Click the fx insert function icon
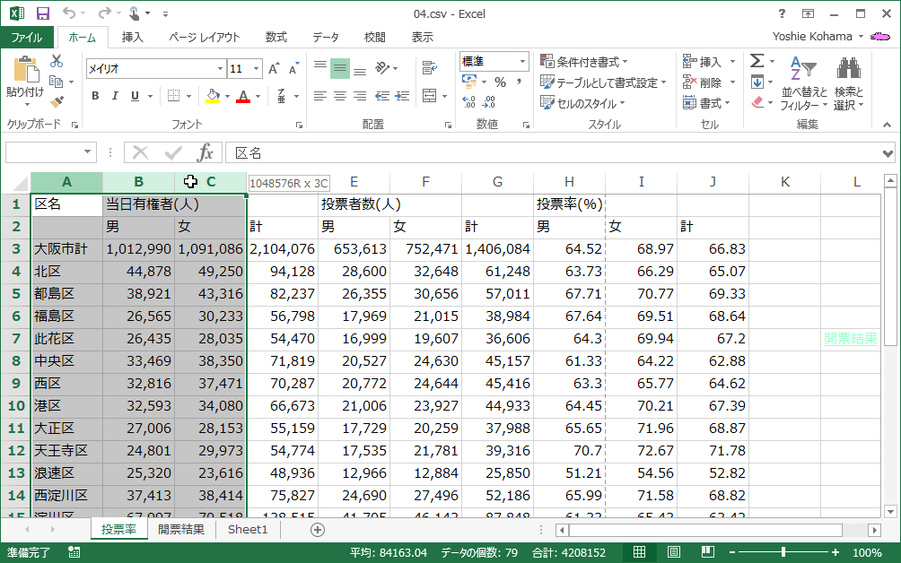 (206, 152)
